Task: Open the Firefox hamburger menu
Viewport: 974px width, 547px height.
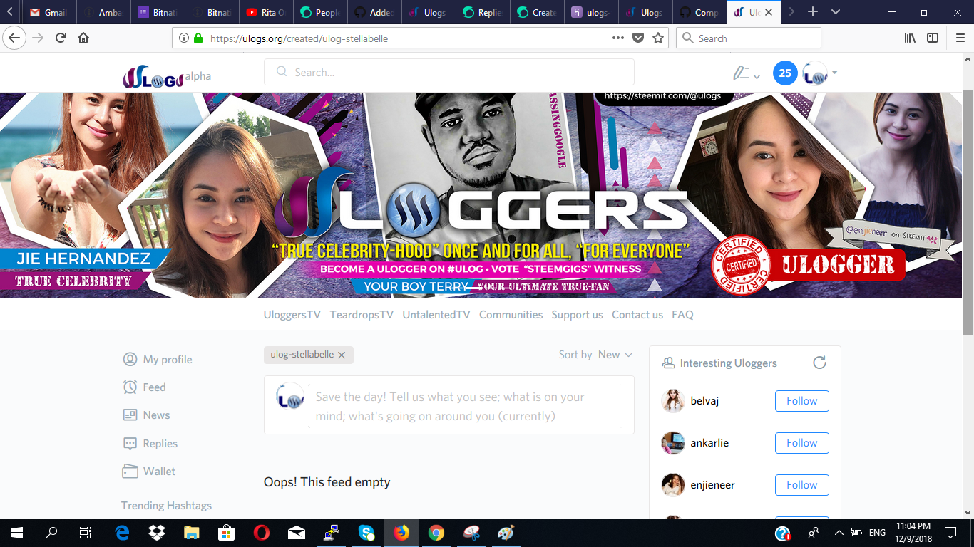Action: pyautogui.click(x=960, y=38)
